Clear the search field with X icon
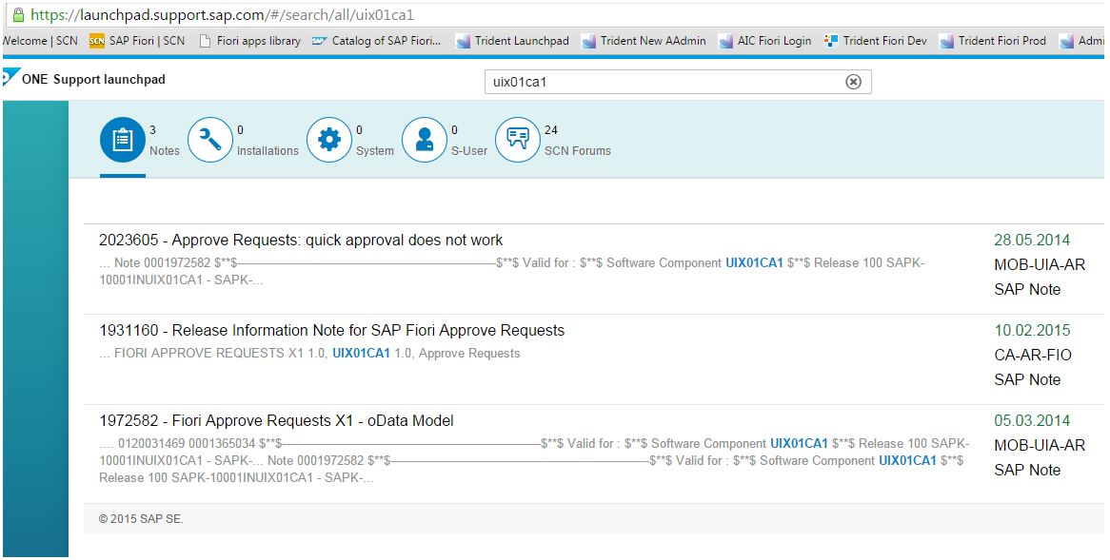The width and height of the screenshot is (1110, 560). (853, 82)
